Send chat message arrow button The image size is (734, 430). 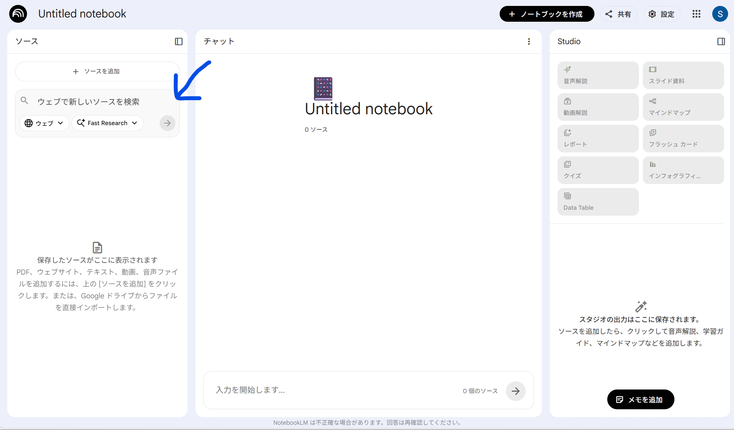515,391
